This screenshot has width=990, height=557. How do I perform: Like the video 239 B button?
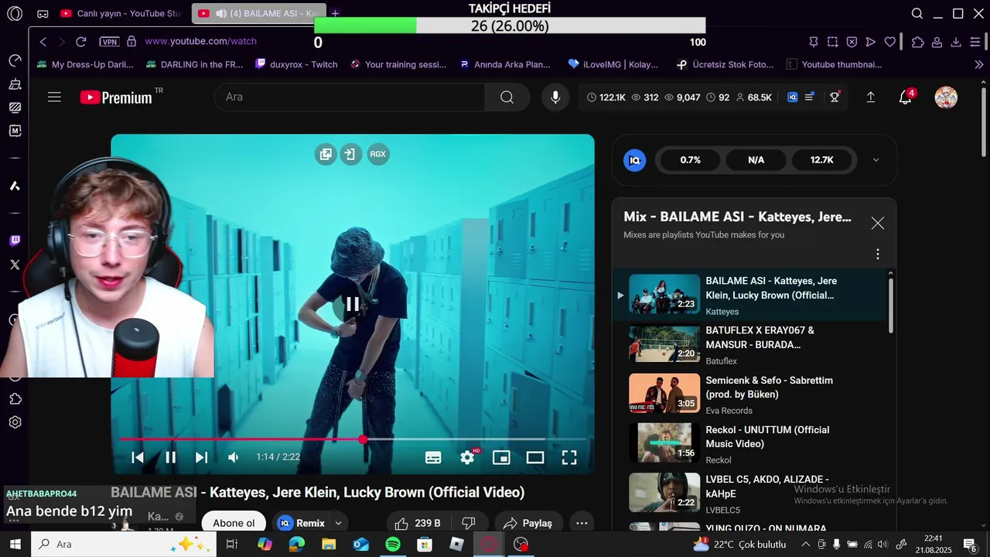coord(418,523)
